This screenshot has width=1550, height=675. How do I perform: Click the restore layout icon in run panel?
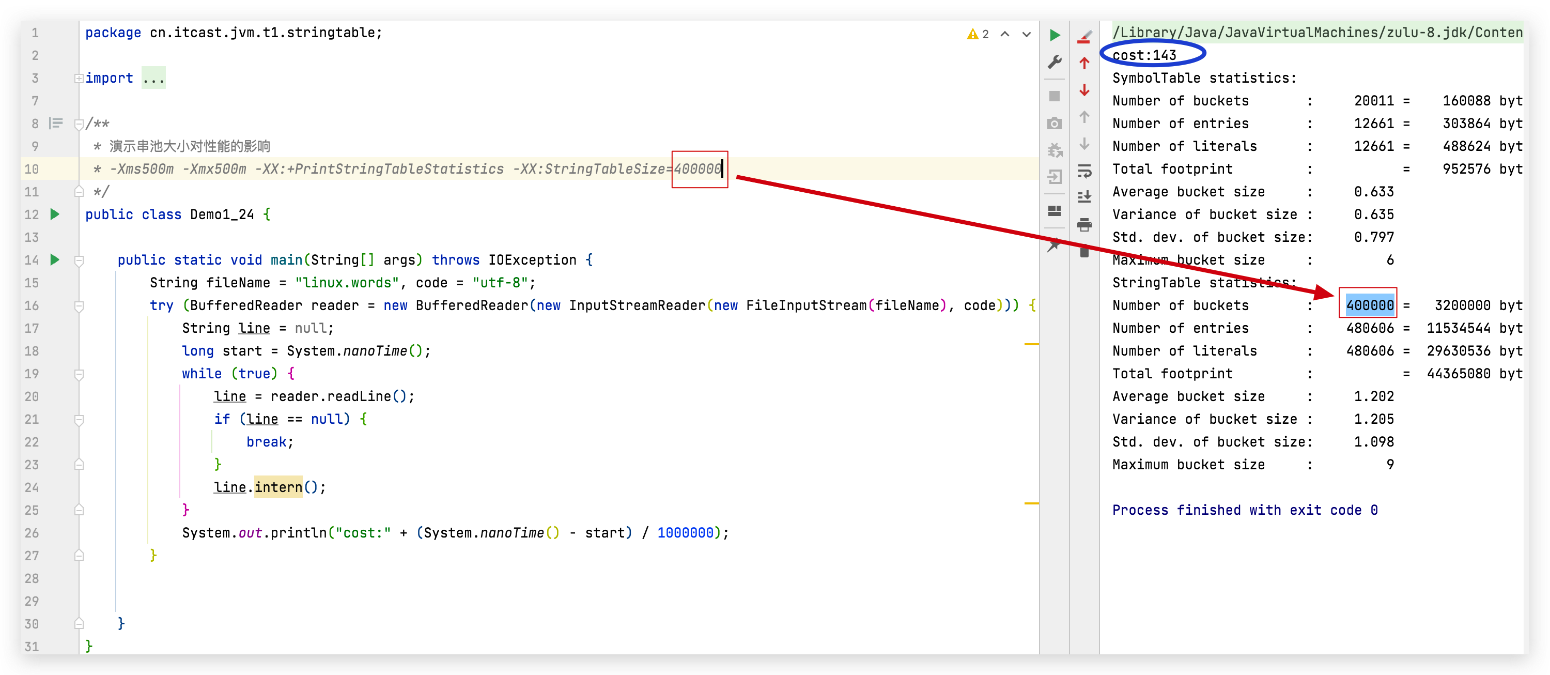coord(1054,211)
